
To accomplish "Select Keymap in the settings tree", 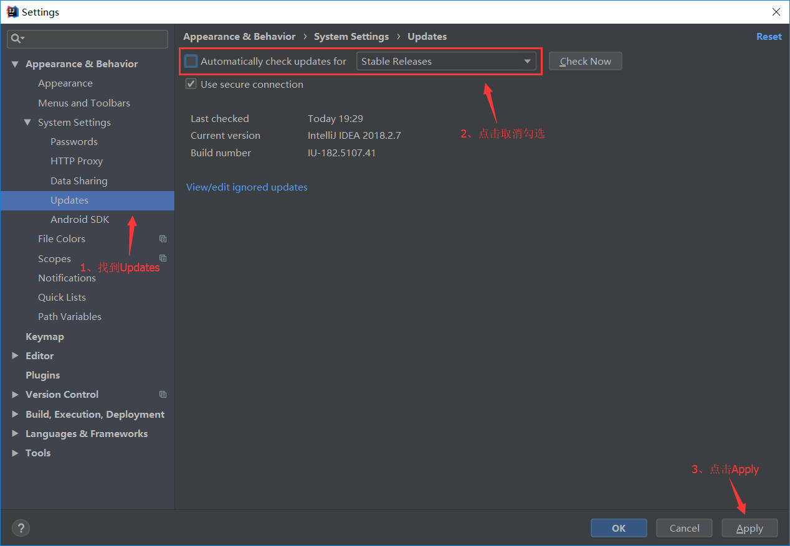I will pyautogui.click(x=45, y=336).
